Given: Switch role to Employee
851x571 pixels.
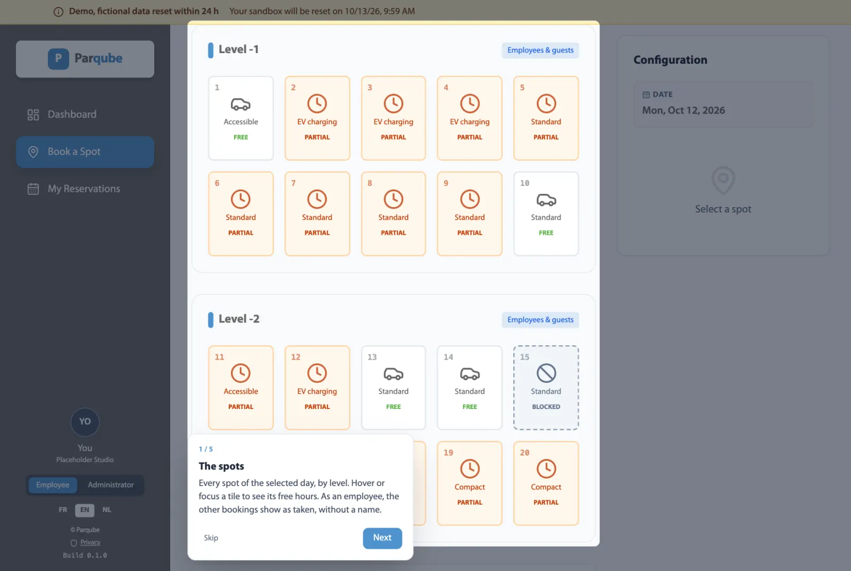Looking at the screenshot, I should (x=53, y=485).
